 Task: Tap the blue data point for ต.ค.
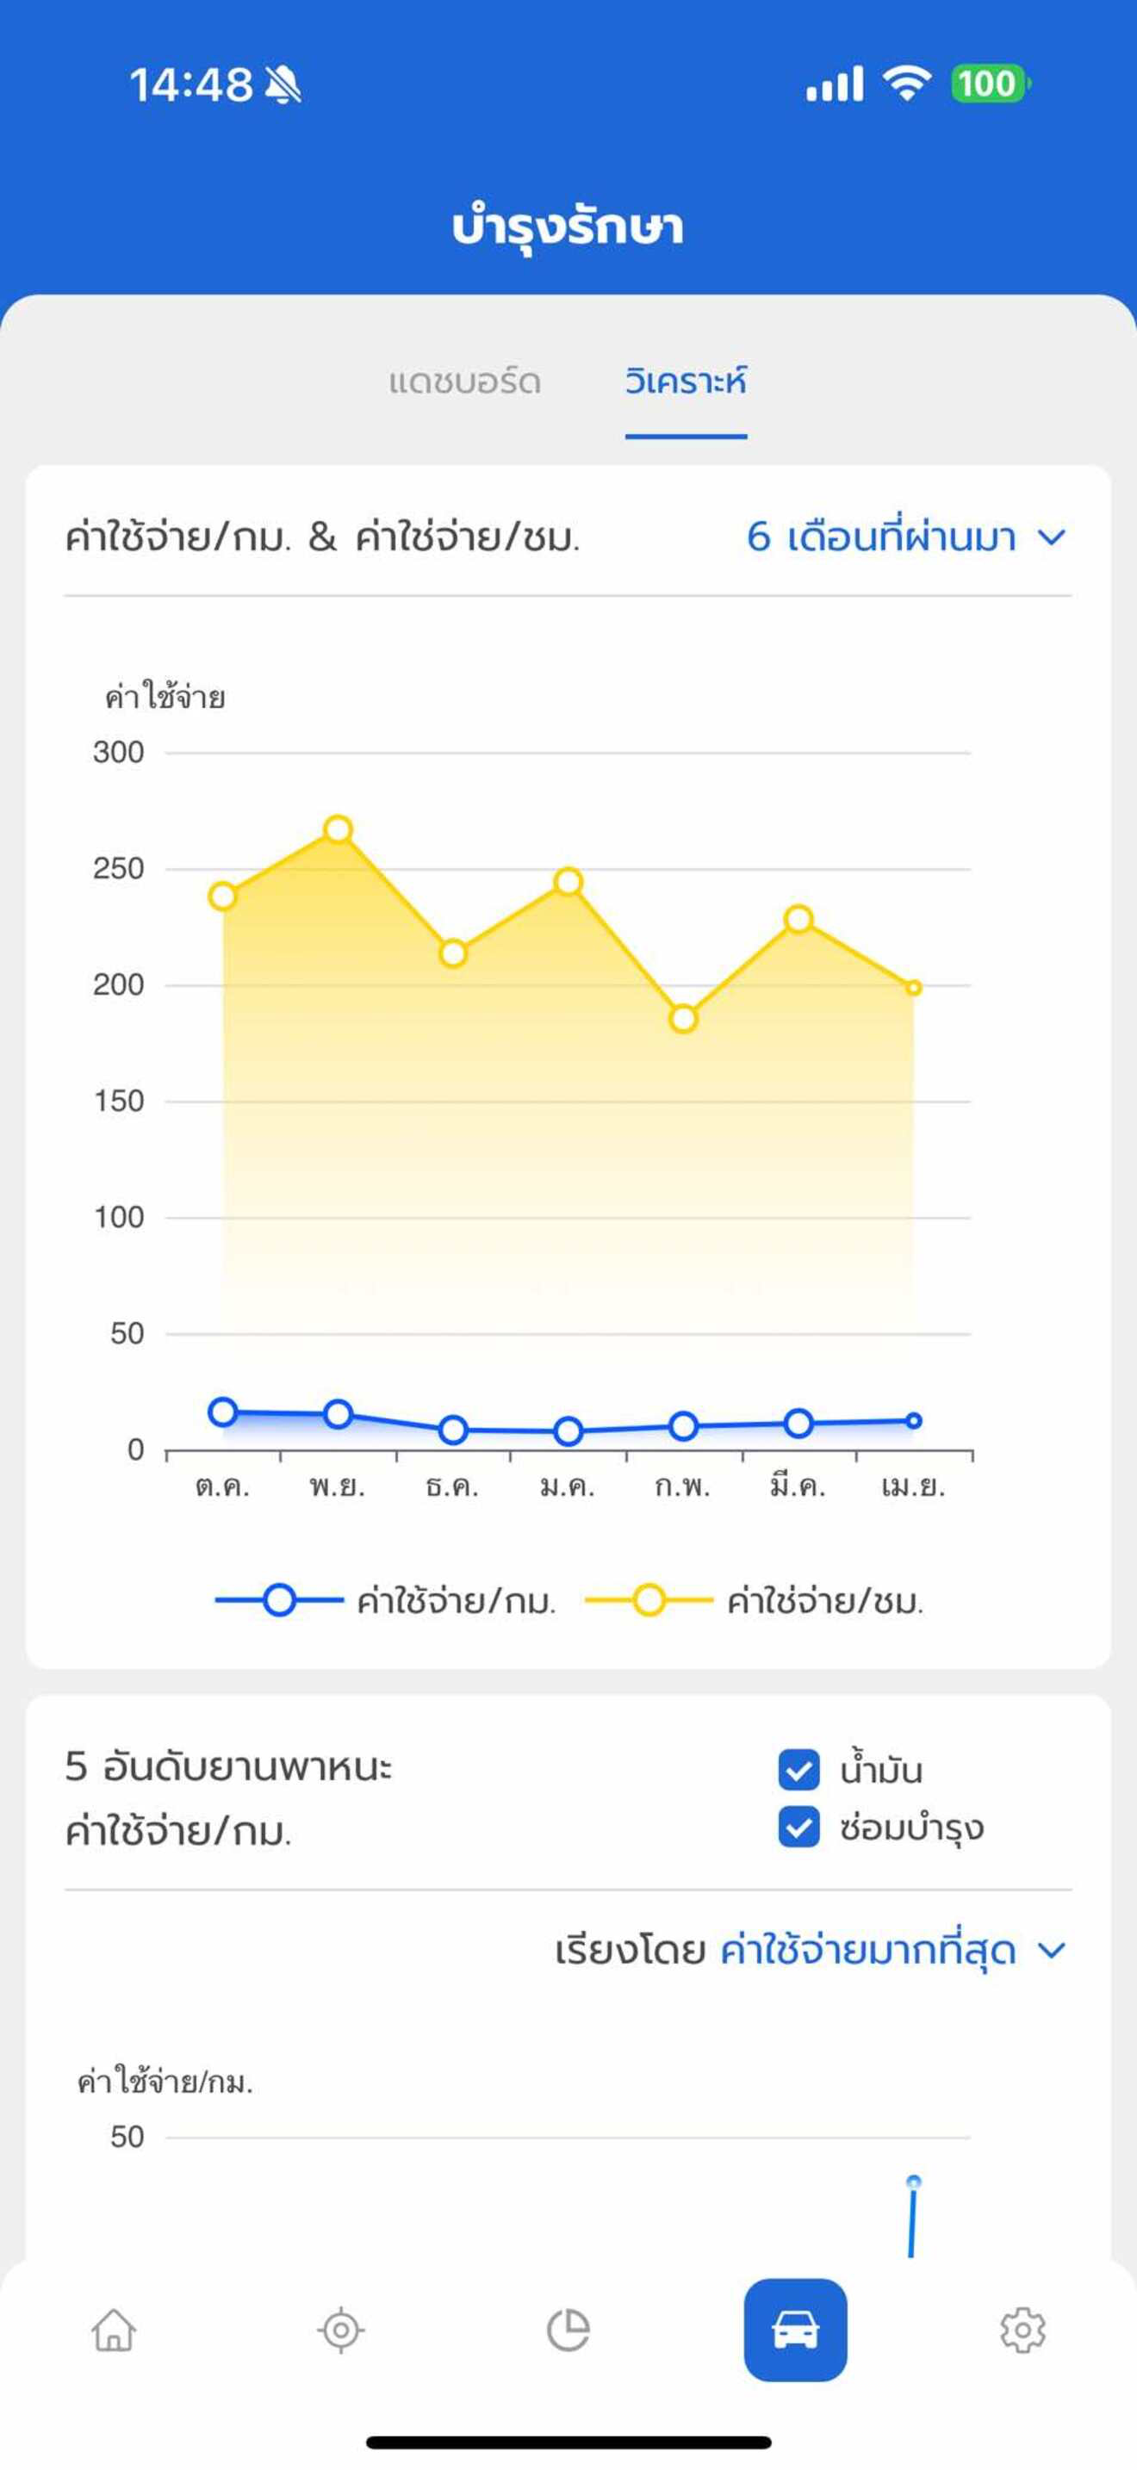point(222,1412)
